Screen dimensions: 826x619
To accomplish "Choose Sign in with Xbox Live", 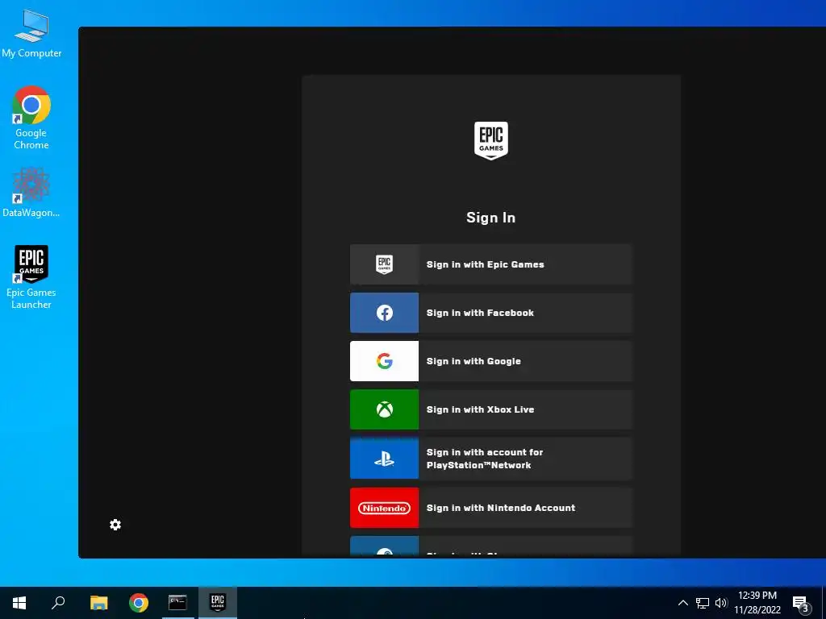I will click(490, 409).
